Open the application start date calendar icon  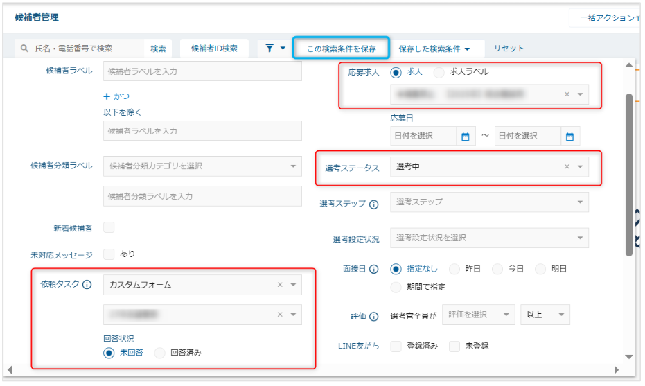466,137
